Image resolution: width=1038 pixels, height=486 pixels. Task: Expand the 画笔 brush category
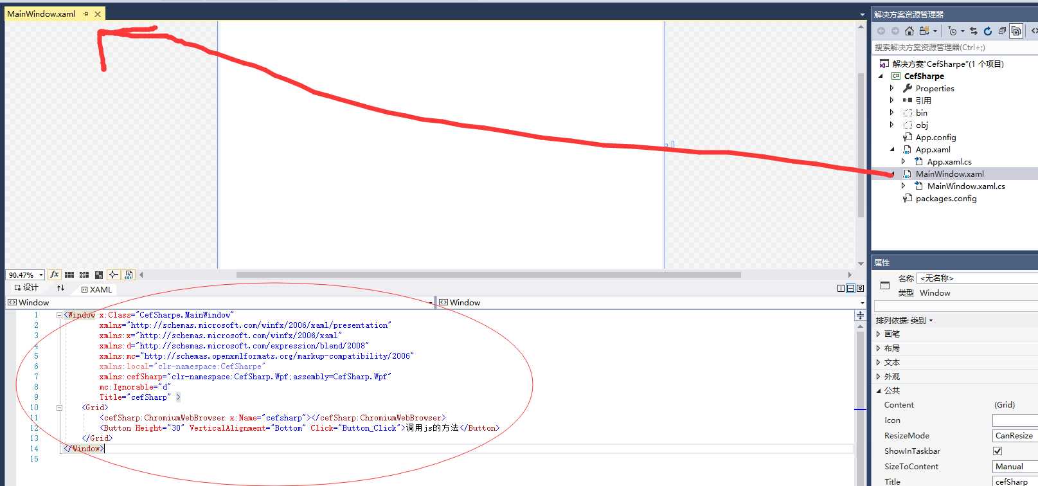879,334
